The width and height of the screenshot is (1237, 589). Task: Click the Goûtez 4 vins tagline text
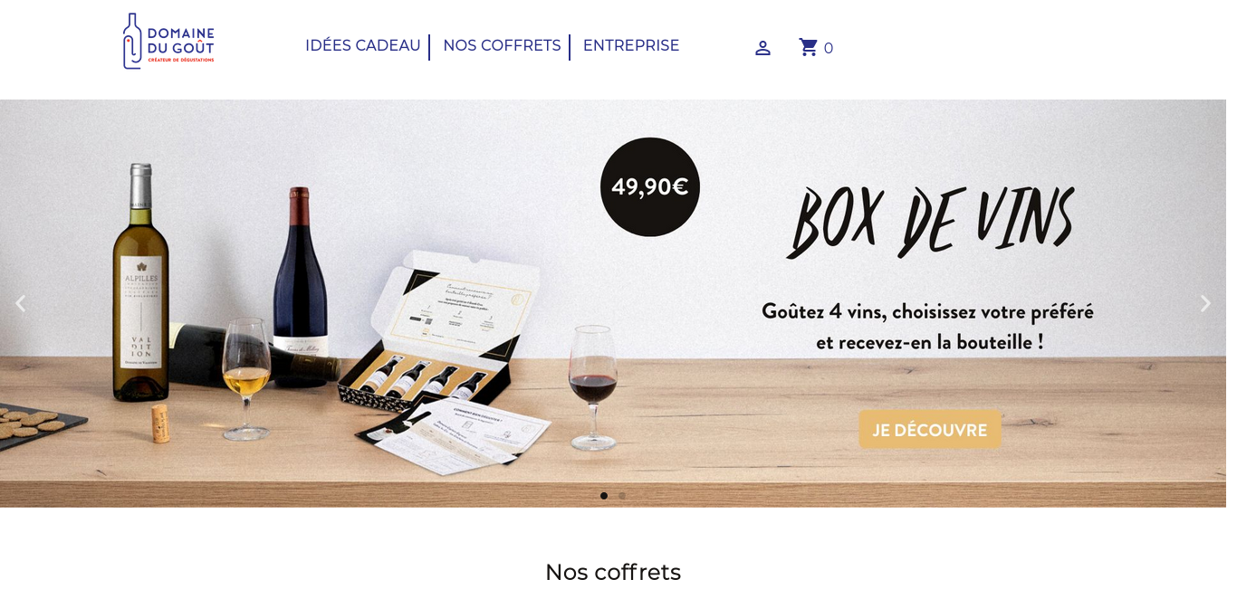click(x=928, y=327)
